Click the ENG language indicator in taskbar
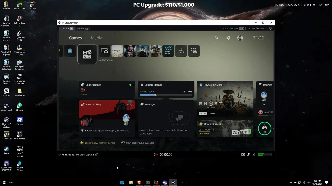 pos(309,183)
